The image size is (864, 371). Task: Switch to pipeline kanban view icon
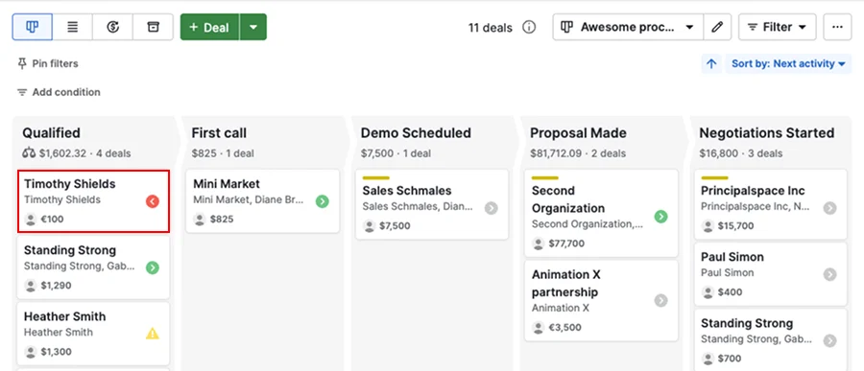click(33, 27)
